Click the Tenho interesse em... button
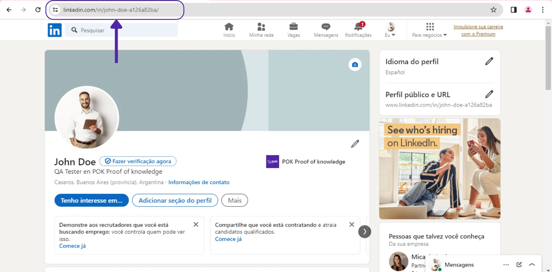 click(91, 200)
